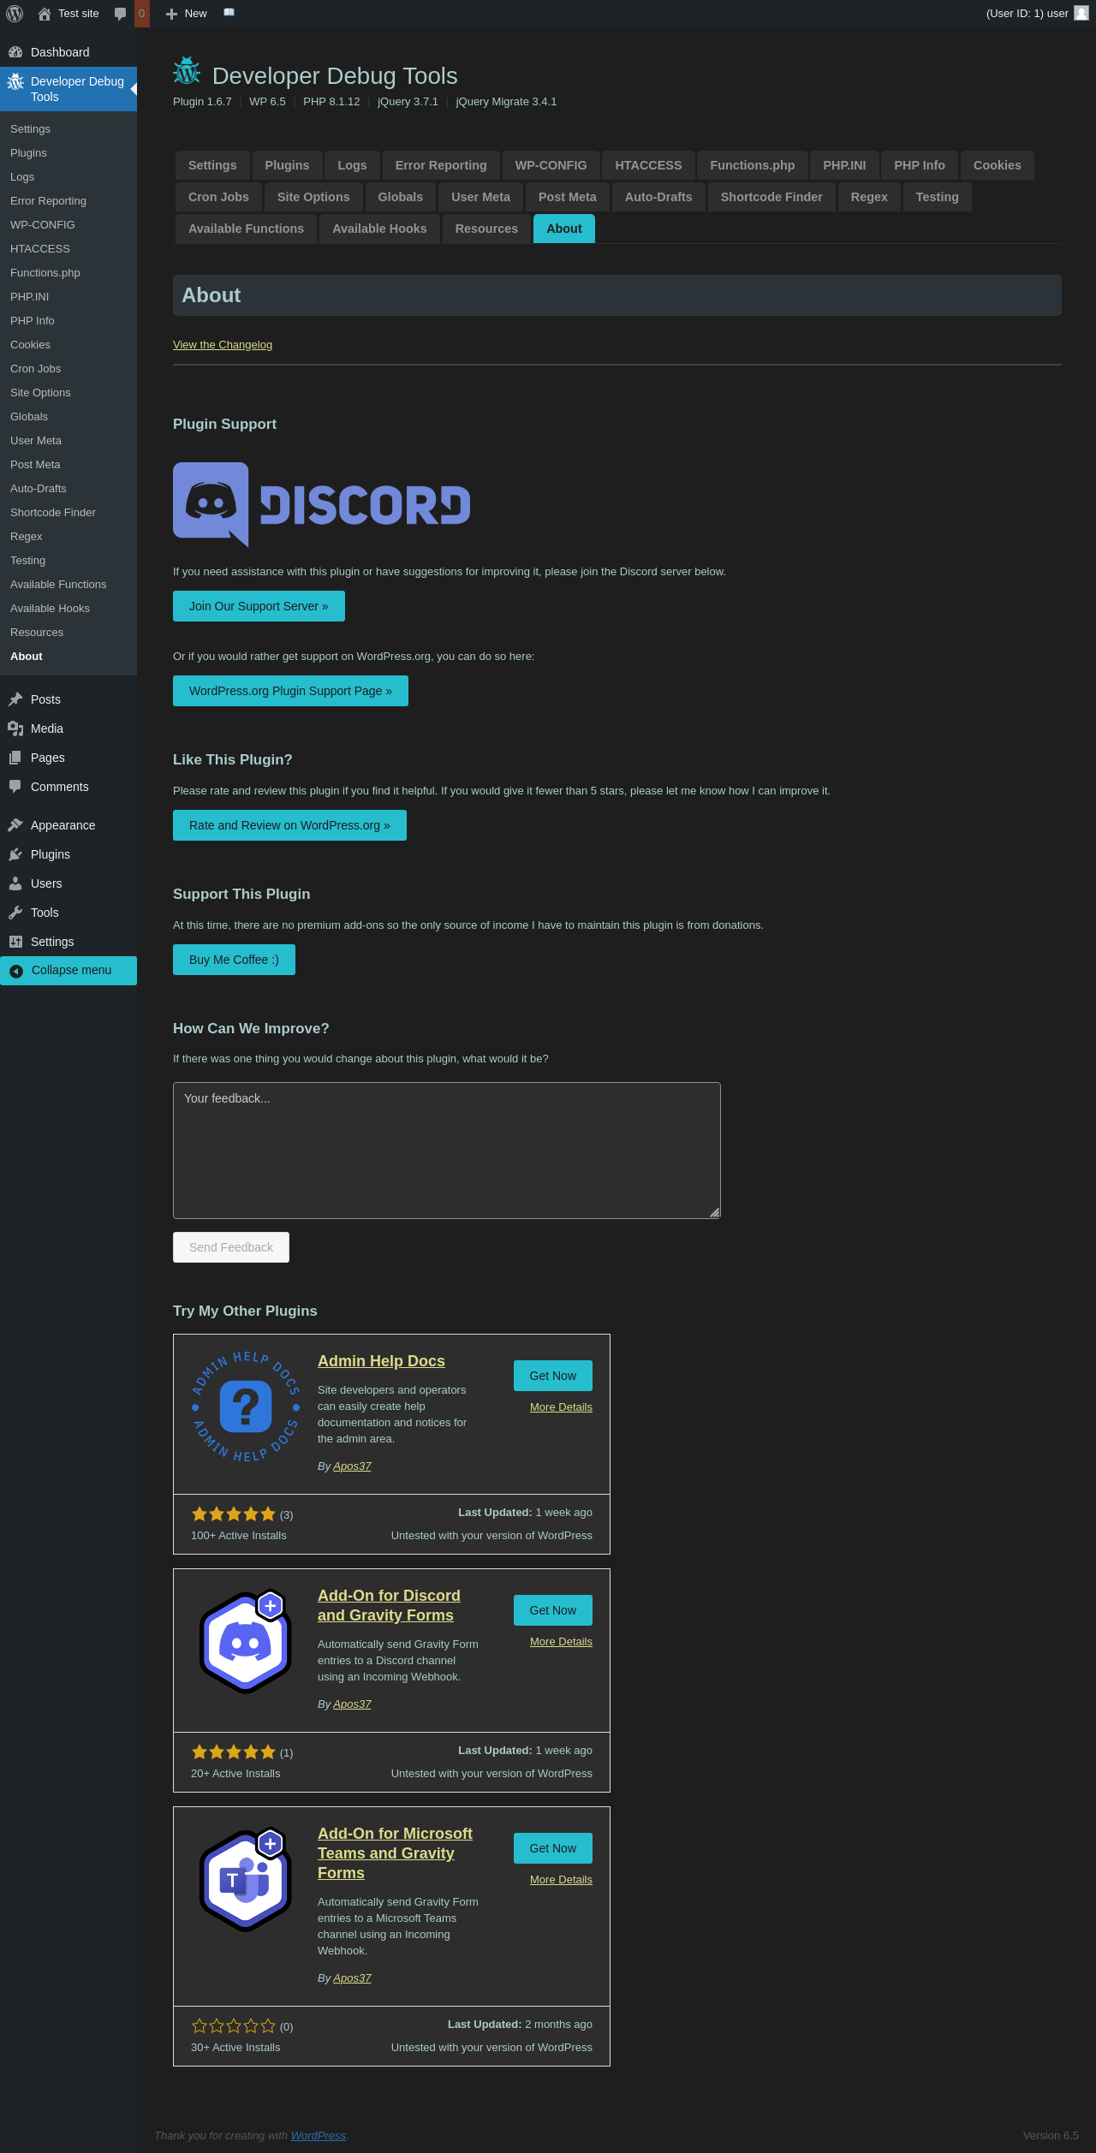The width and height of the screenshot is (1096, 2153).
Task: Open More Details for Admin Help Docs
Action: tap(561, 1407)
